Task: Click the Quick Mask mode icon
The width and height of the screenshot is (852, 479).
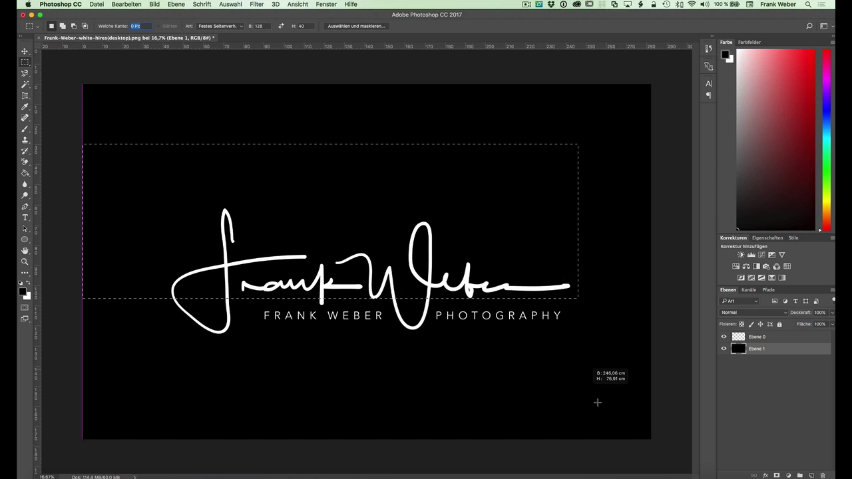Action: pyautogui.click(x=25, y=307)
